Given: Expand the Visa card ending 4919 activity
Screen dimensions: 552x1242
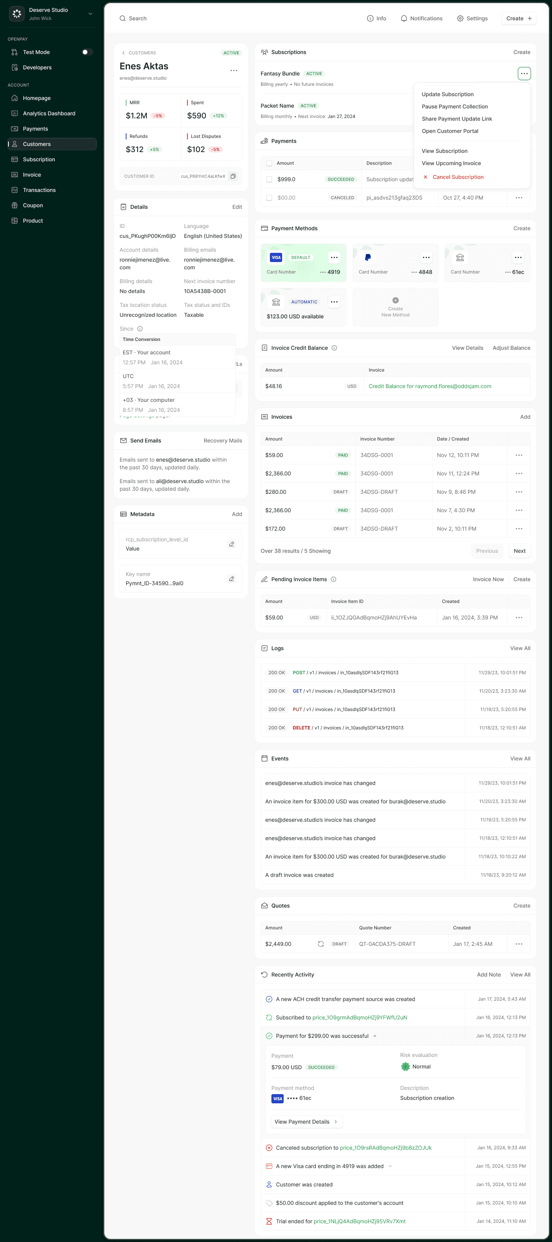Looking at the screenshot, I should (x=390, y=1166).
